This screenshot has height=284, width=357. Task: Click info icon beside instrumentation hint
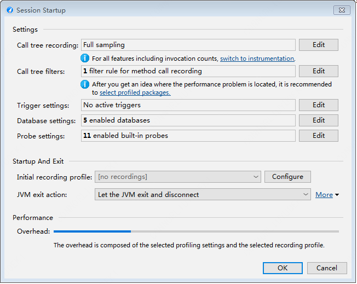pos(85,58)
